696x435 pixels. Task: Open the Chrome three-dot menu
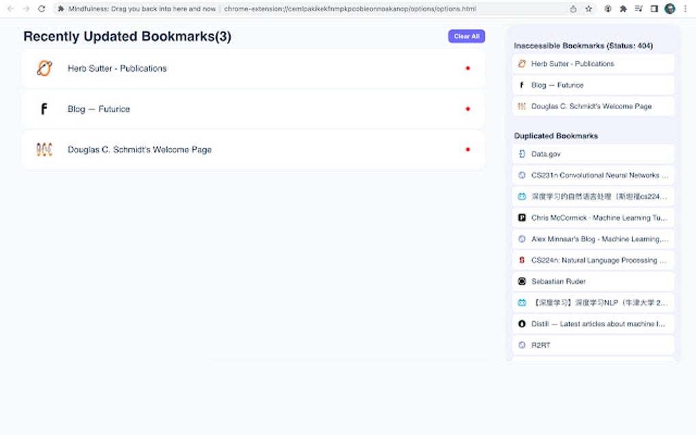[685, 9]
